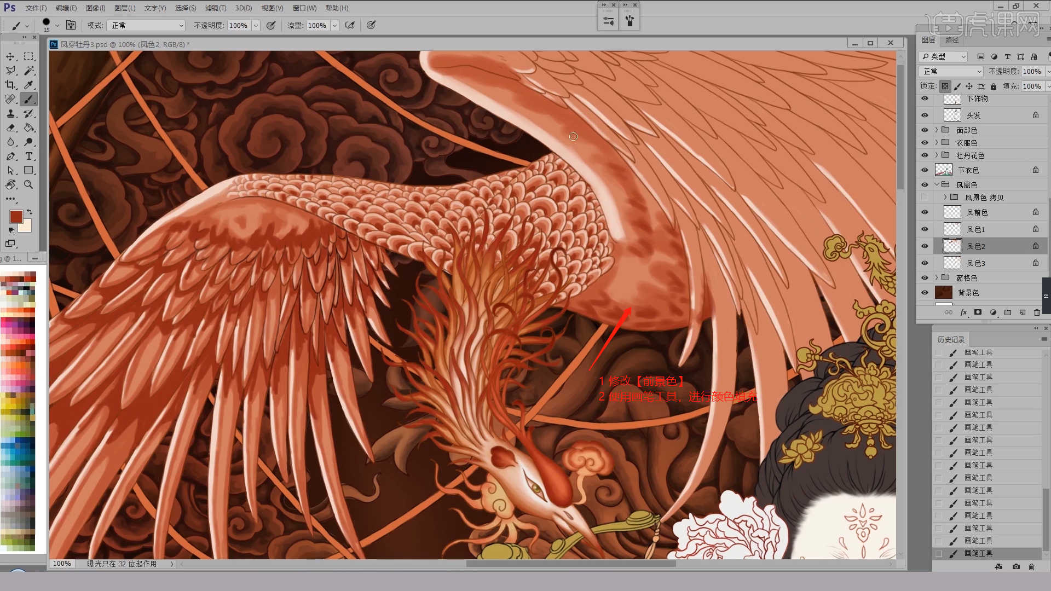
Task: Open the 文件(F) menu
Action: click(x=36, y=8)
